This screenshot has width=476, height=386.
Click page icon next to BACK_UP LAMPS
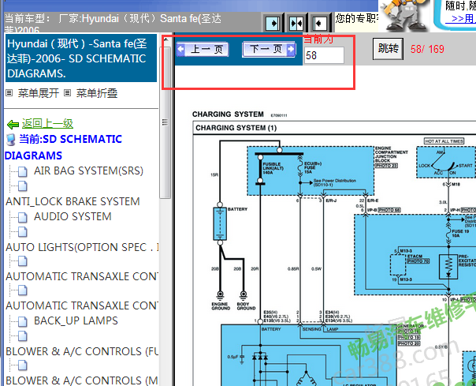[x=23, y=321]
